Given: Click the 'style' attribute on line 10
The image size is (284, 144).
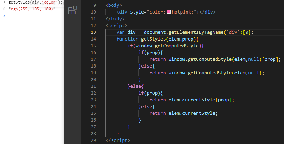Looking at the screenshot, I should pyautogui.click(x=137, y=12).
